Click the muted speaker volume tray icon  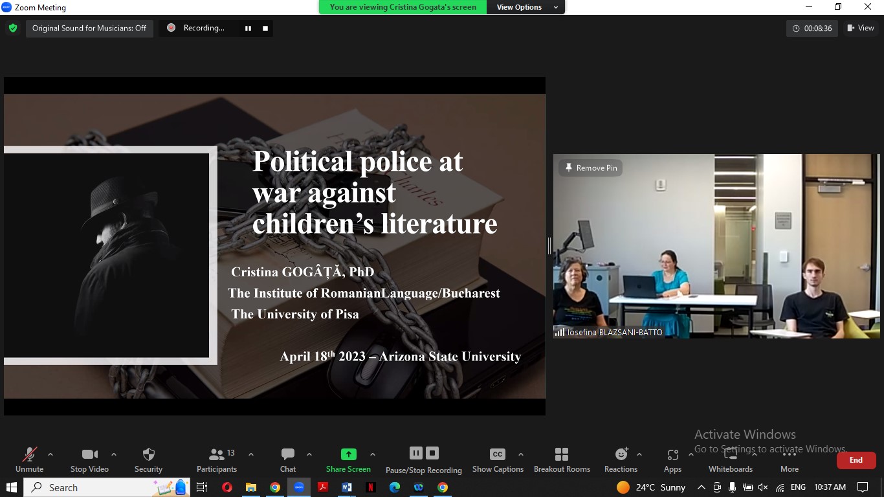(763, 487)
